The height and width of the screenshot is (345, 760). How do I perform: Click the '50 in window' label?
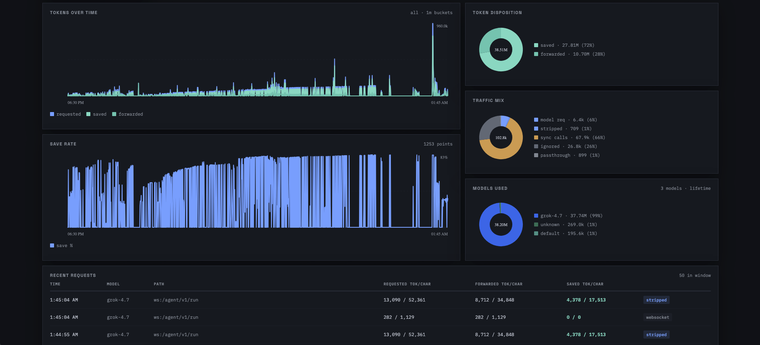[695, 275]
